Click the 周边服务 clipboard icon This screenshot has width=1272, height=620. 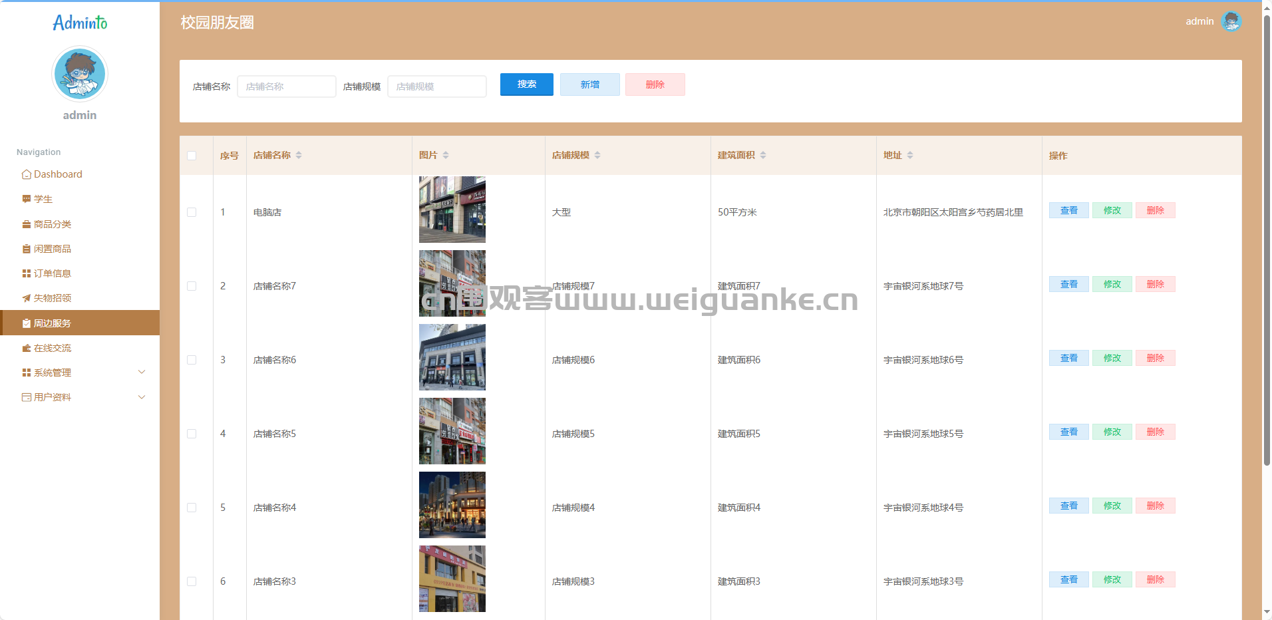pyautogui.click(x=27, y=323)
